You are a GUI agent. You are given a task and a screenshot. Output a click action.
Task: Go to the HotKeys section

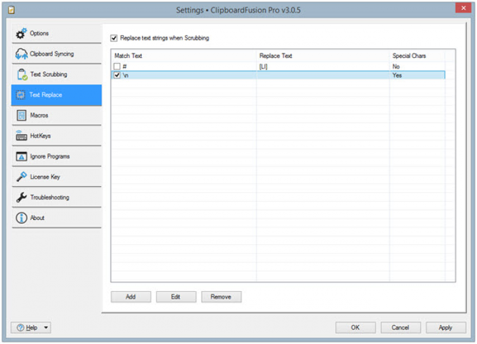click(x=57, y=136)
